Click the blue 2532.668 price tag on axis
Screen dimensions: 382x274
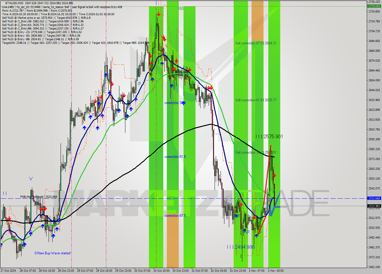(x=374, y=198)
